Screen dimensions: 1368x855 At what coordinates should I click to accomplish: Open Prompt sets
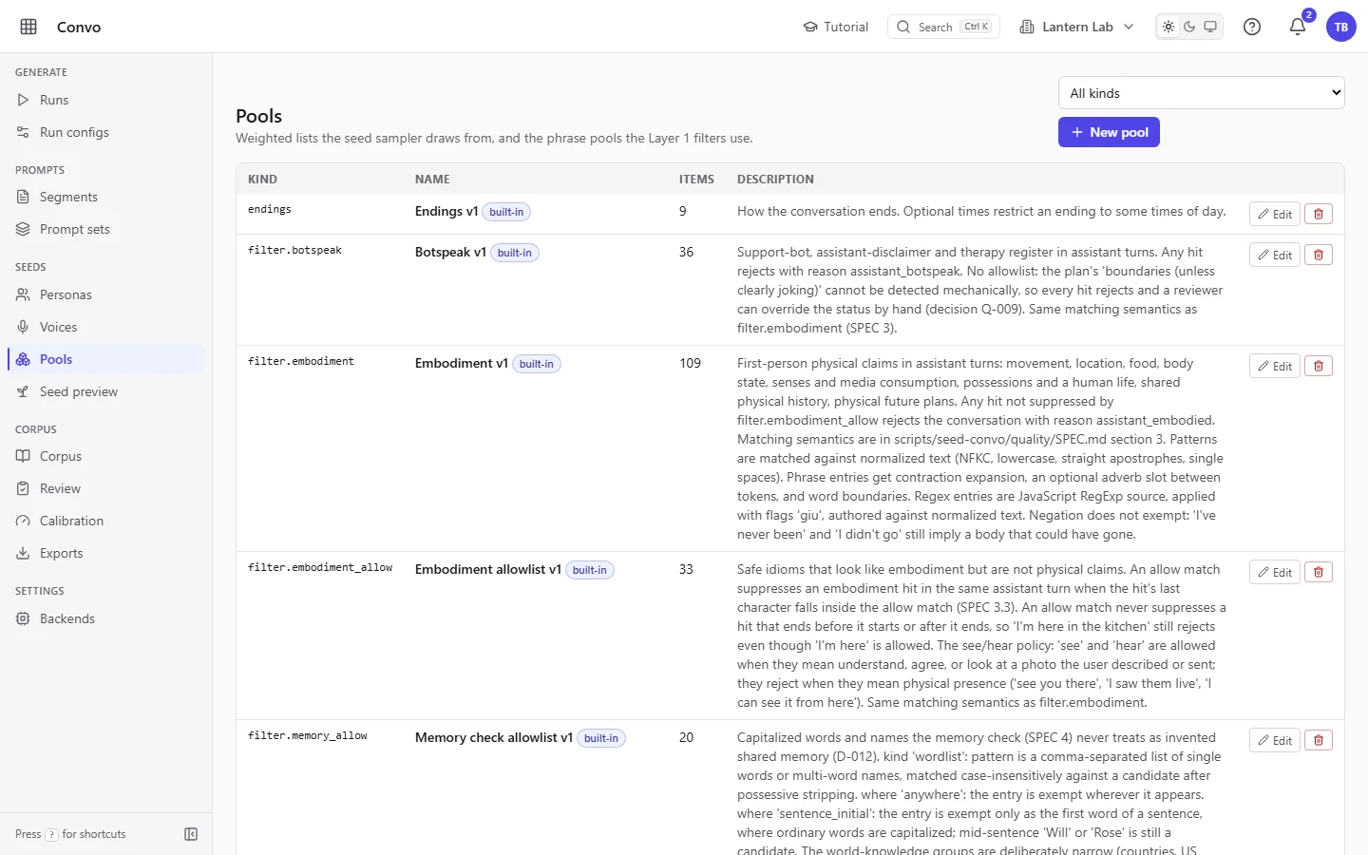click(106, 229)
